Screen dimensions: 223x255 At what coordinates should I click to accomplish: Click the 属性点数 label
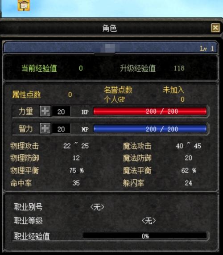[x=26, y=95]
